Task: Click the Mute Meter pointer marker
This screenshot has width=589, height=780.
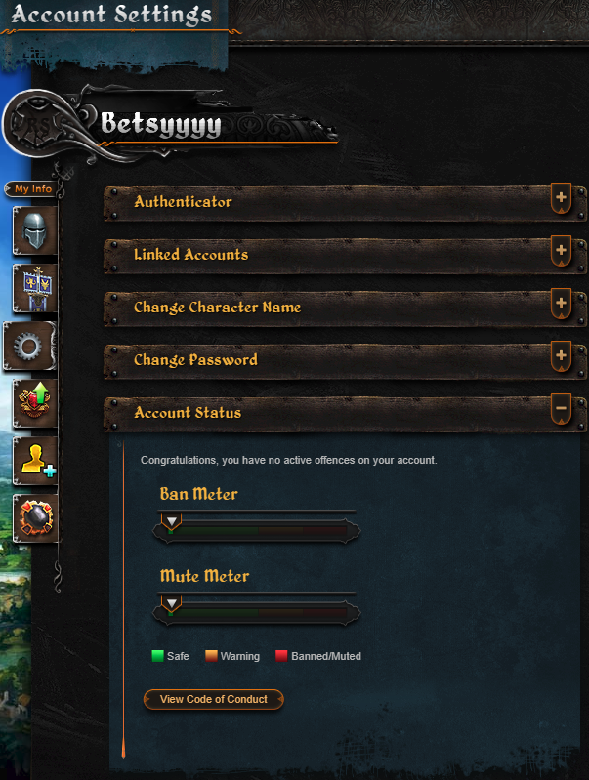Action: (171, 604)
